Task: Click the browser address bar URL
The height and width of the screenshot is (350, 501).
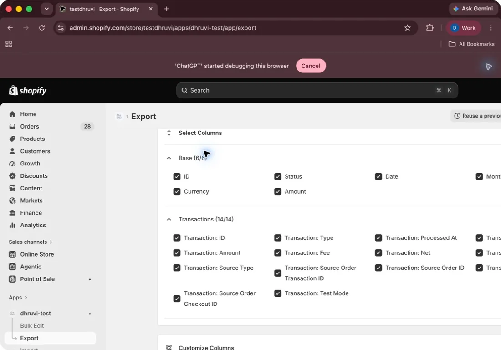Action: pyautogui.click(x=163, y=28)
